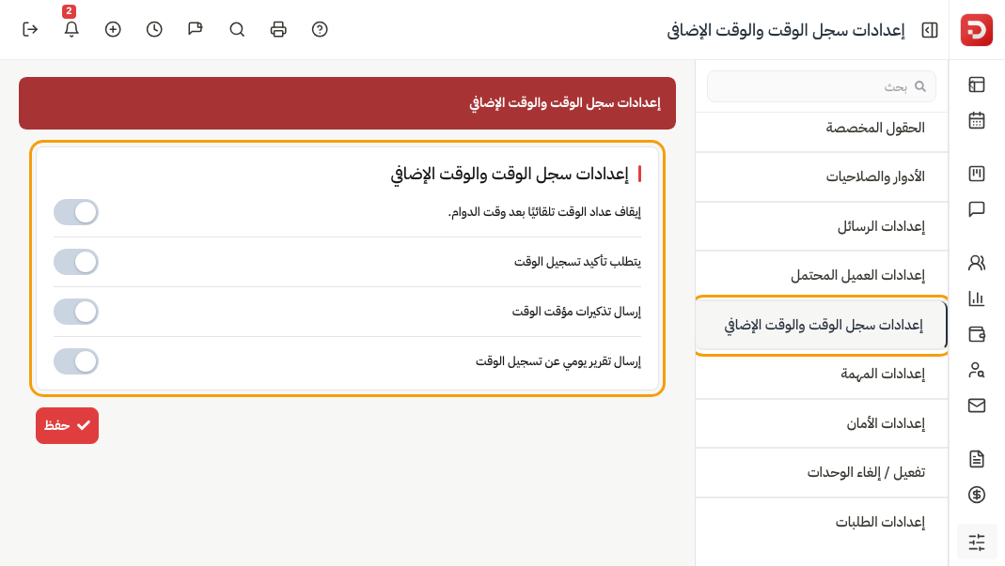Viewport: 1005px width, 566px height.
Task: Toggle إرسال تذكيرات مؤقت الوقت switch
Action: click(75, 312)
